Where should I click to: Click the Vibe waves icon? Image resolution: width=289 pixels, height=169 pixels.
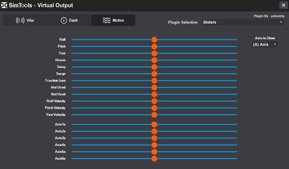[20, 20]
